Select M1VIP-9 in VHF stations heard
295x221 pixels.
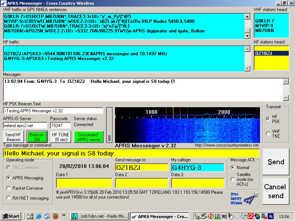point(264,25)
